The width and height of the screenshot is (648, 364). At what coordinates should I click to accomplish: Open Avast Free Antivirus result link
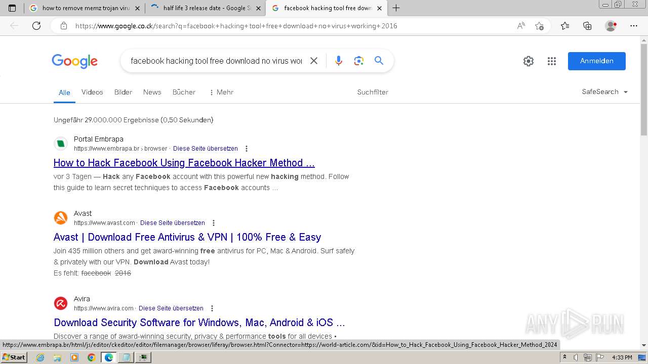[x=187, y=237]
